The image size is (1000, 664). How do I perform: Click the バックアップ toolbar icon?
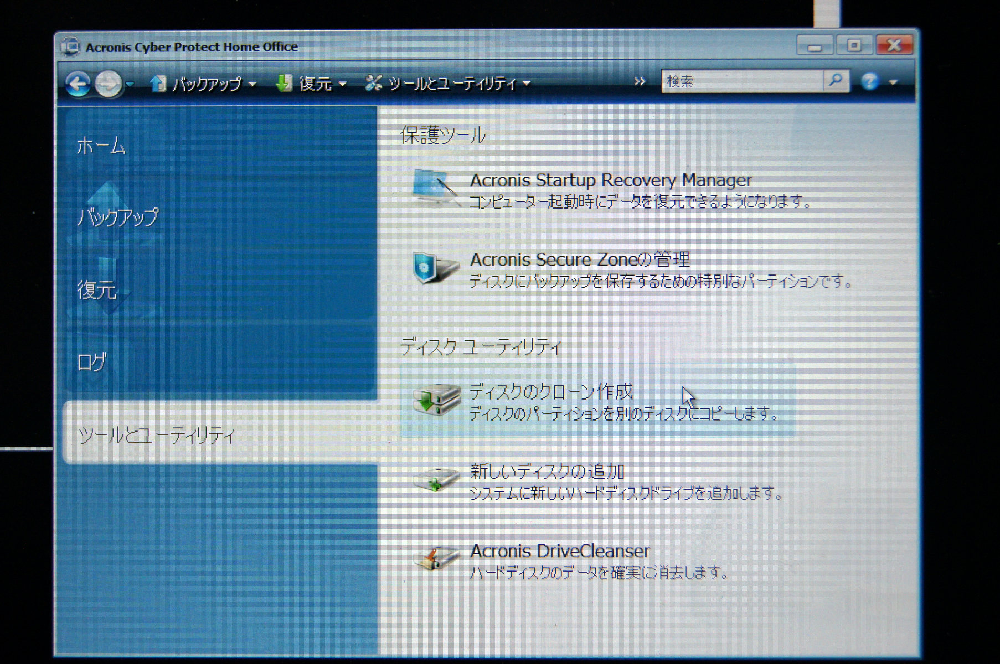pos(158,83)
